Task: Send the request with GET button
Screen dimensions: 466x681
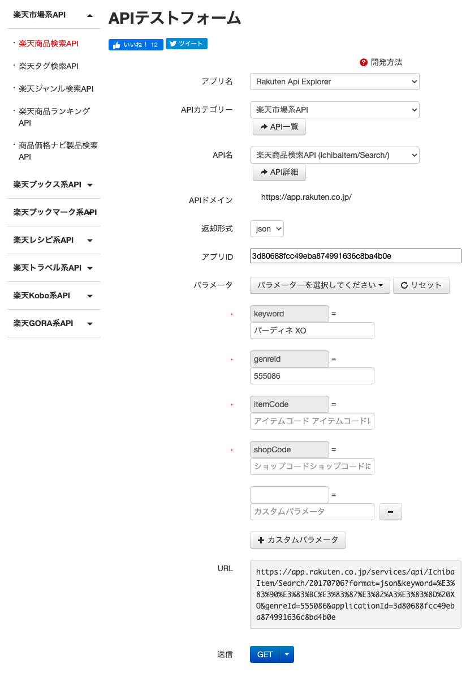Action: [265, 654]
